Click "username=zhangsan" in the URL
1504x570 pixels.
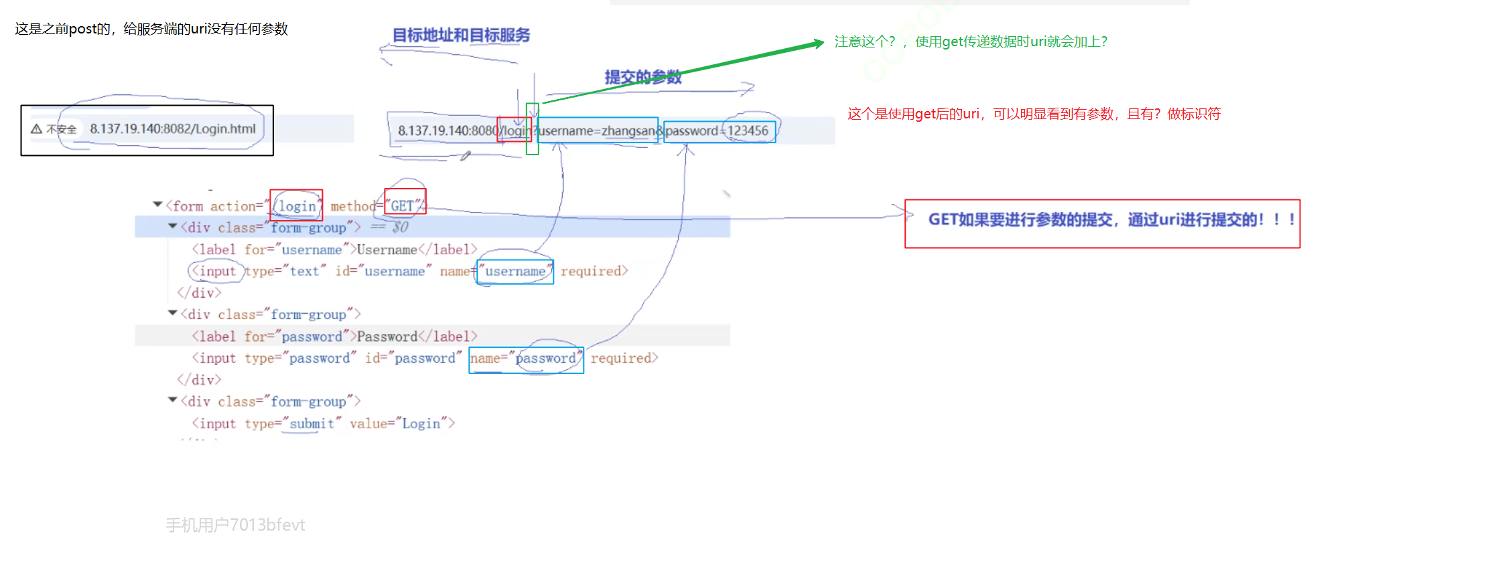pyautogui.click(x=598, y=130)
